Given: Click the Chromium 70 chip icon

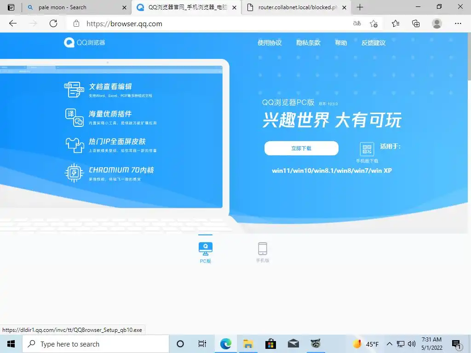Looking at the screenshot, I should pyautogui.click(x=74, y=173).
